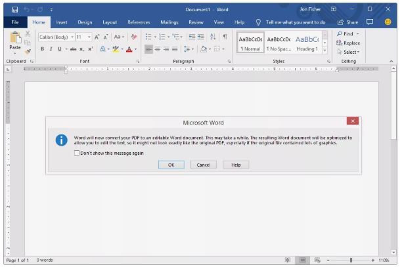Collapse the ribbon with the chevron
The height and width of the screenshot is (267, 402).
pos(391,61)
